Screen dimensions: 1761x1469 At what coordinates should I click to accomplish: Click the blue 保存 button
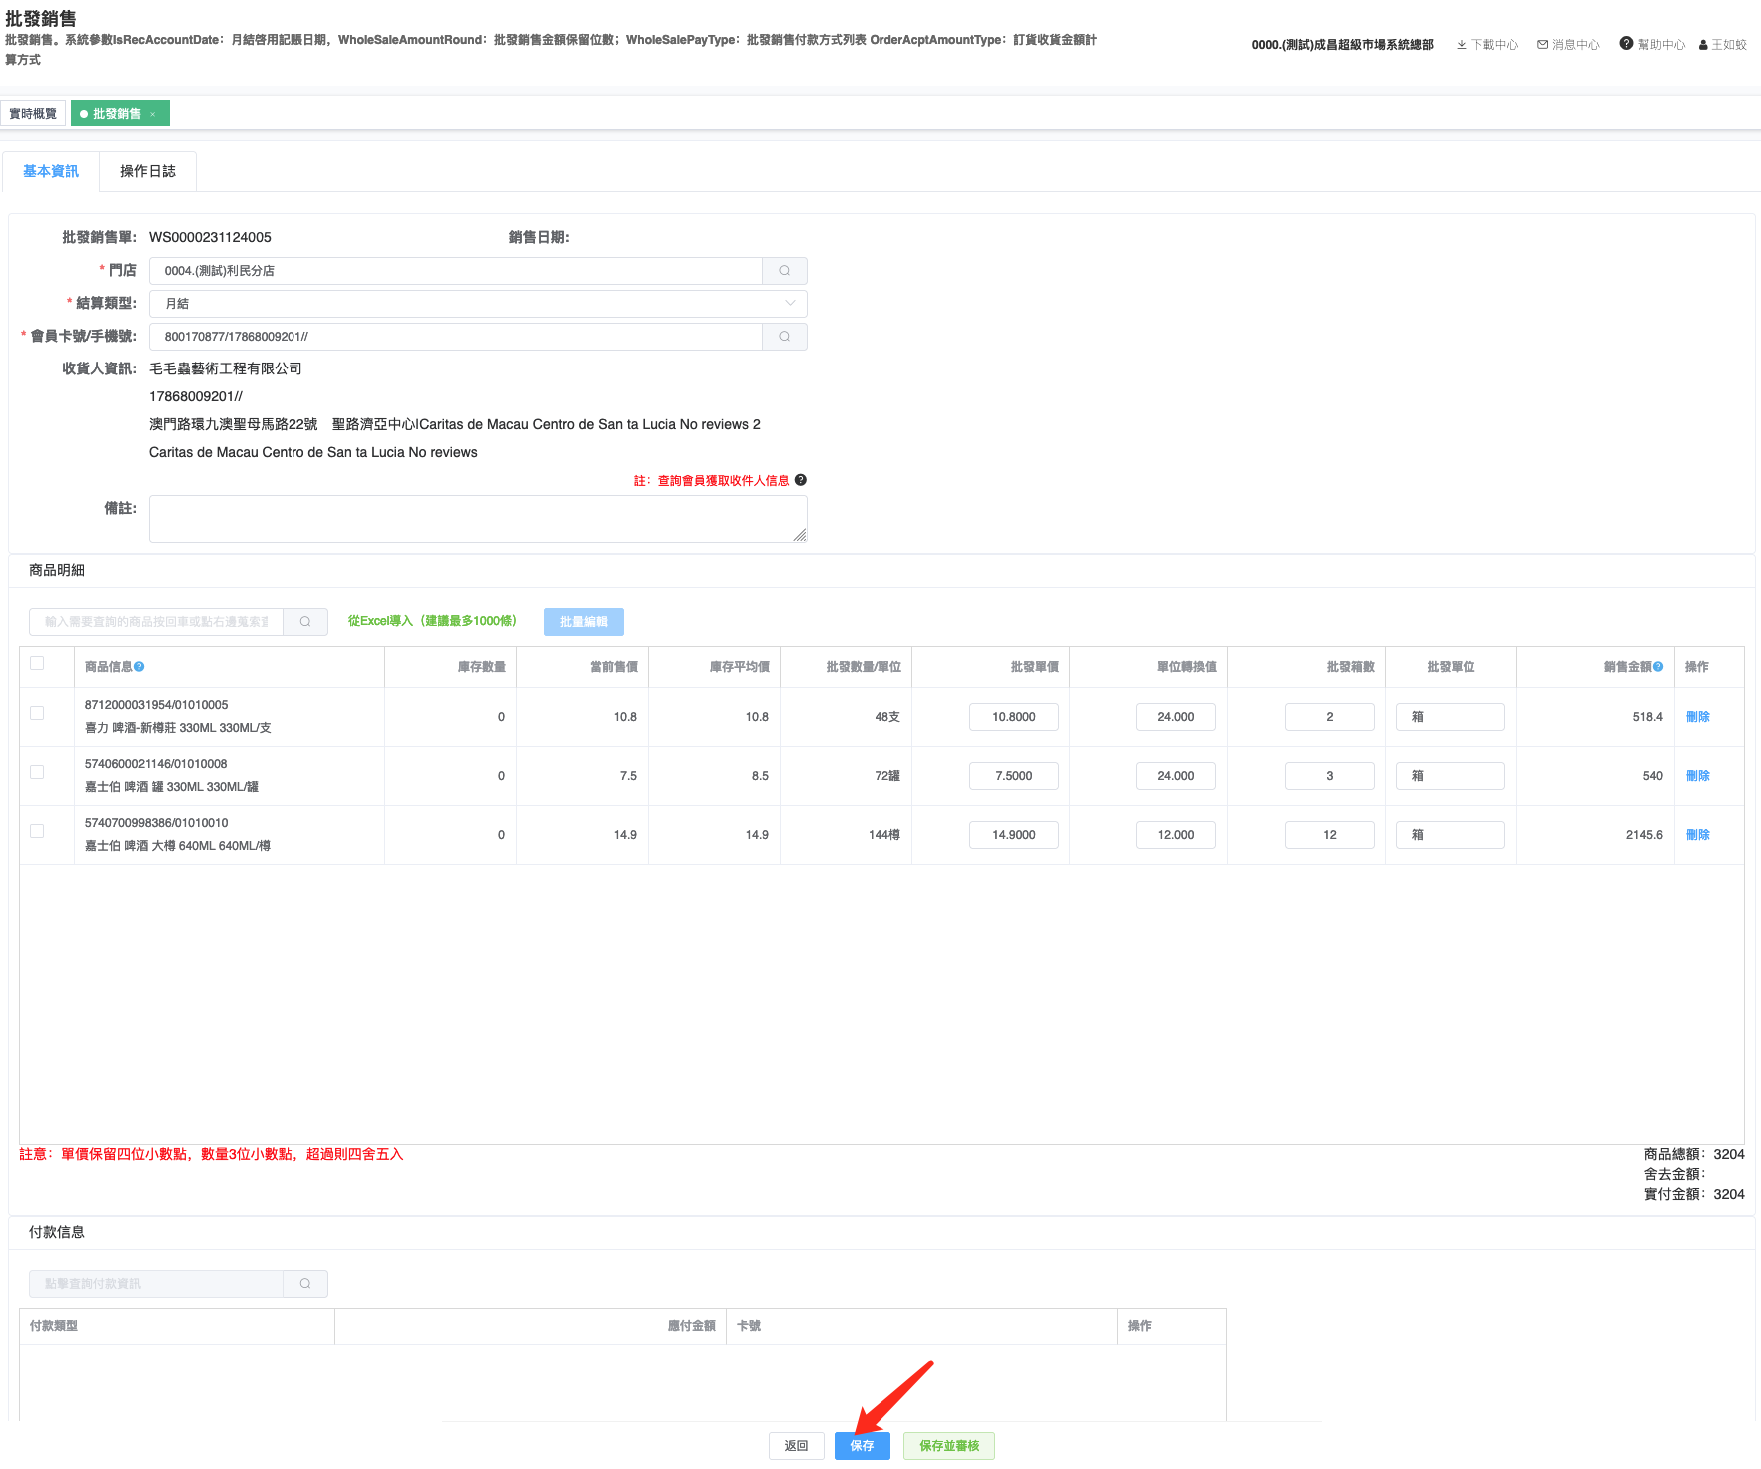(x=862, y=1446)
